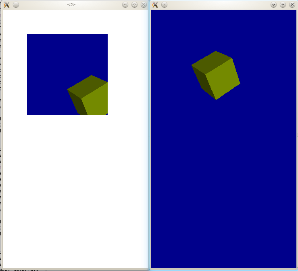This screenshot has height=271, width=298.
Task: Minimize the window titled <2>
Action: coord(125,5)
